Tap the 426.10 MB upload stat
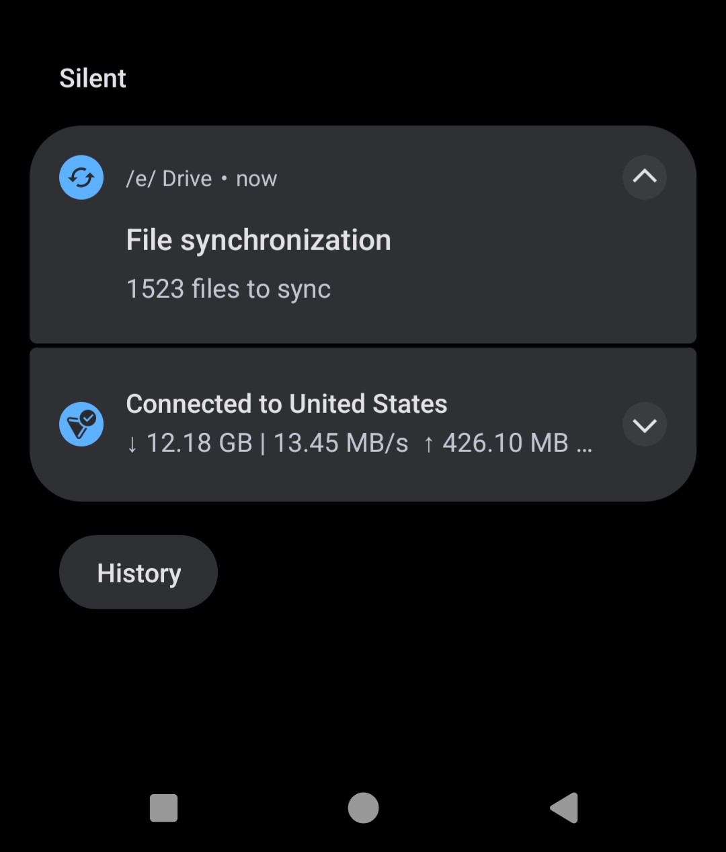Screen dimensions: 726x852 [506, 443]
